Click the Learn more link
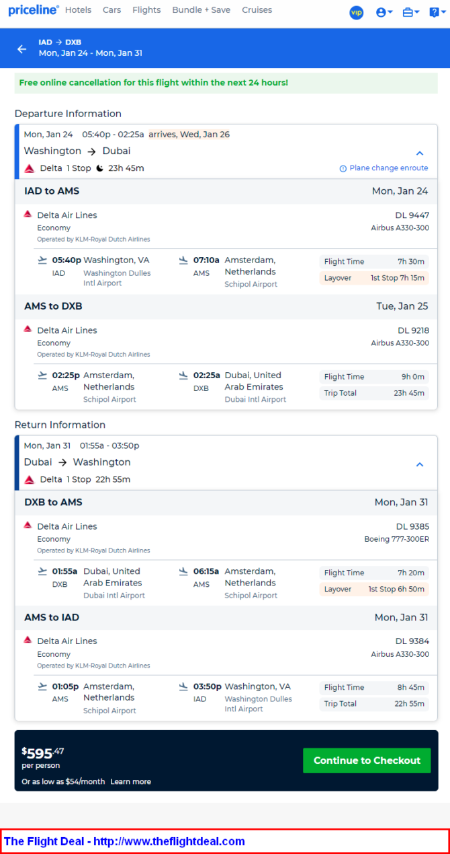The width and height of the screenshot is (450, 854). click(x=130, y=782)
